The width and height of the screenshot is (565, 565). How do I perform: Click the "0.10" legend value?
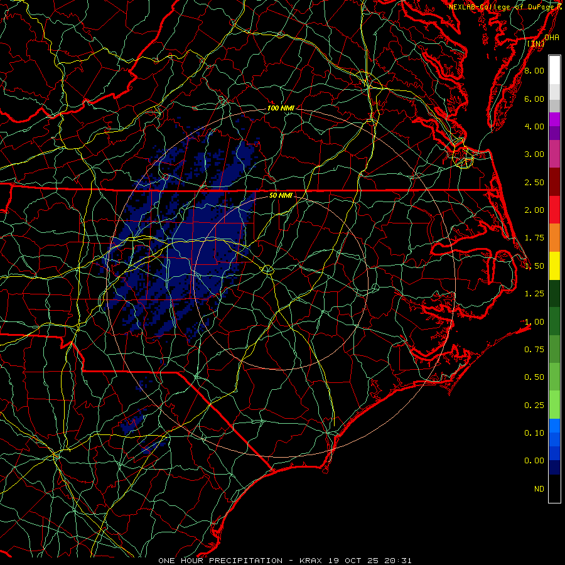[534, 433]
